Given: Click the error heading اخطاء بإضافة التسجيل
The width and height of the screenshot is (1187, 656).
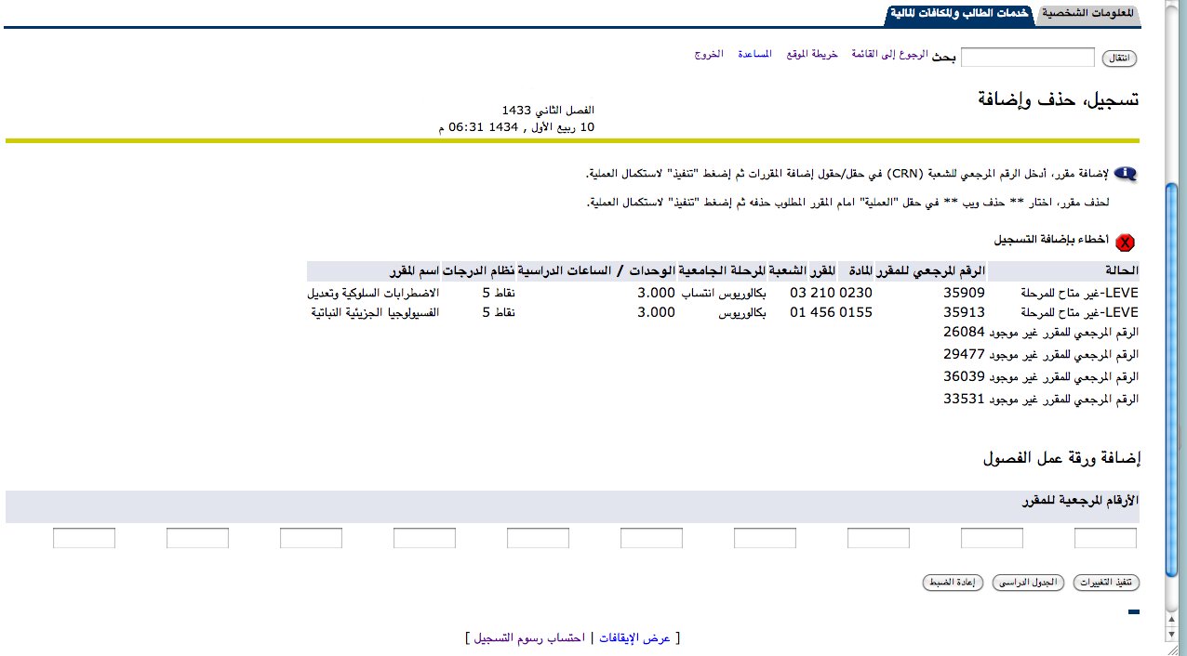Looking at the screenshot, I should [x=1051, y=240].
